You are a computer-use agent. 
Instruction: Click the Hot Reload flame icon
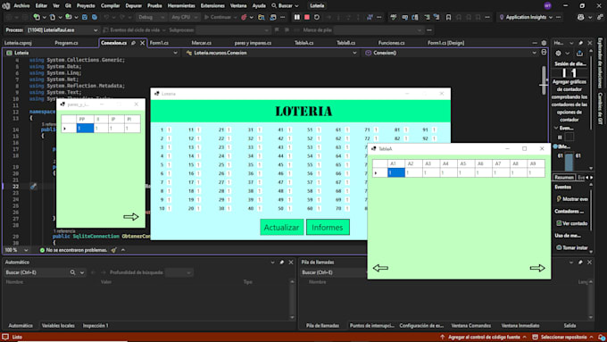244,17
